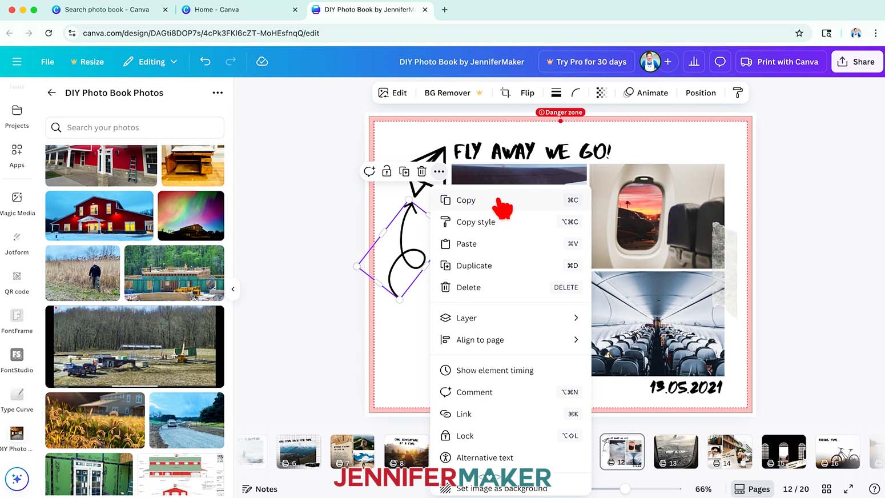Open Magic Media in the sidebar

17,204
